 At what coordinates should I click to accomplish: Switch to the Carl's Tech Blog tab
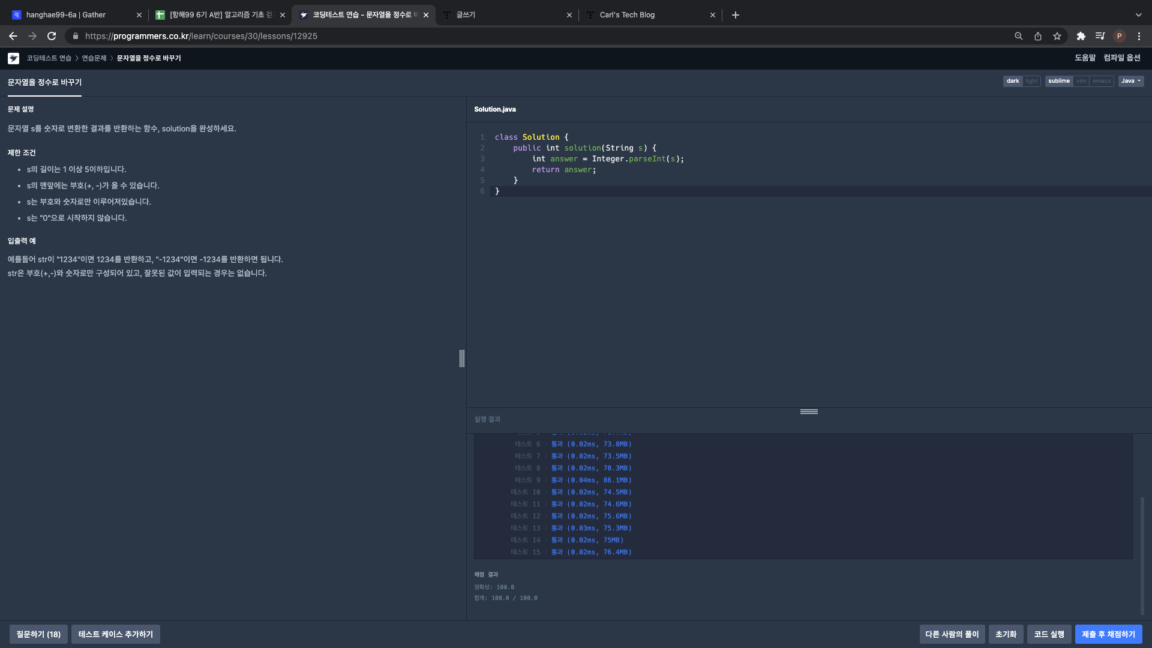click(x=627, y=15)
